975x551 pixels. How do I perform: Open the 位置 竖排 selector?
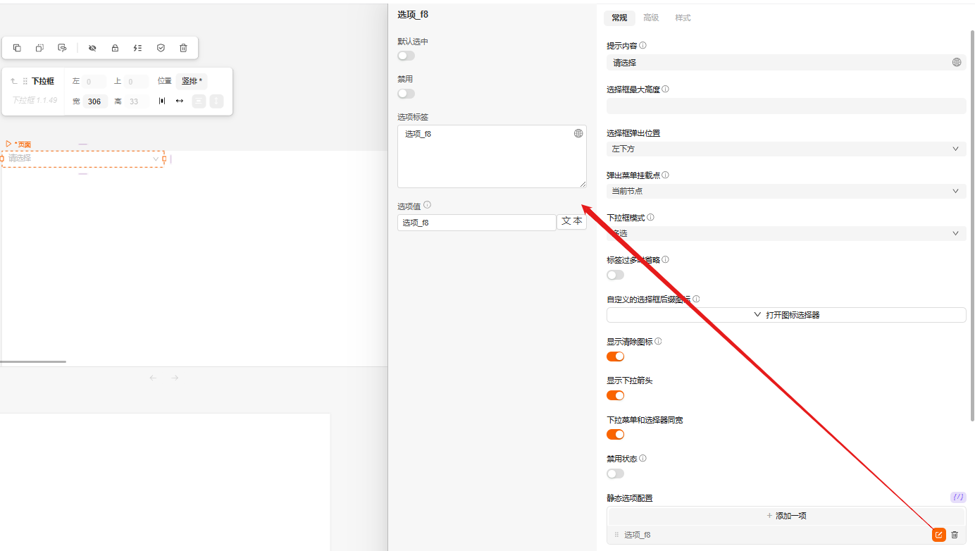click(192, 81)
